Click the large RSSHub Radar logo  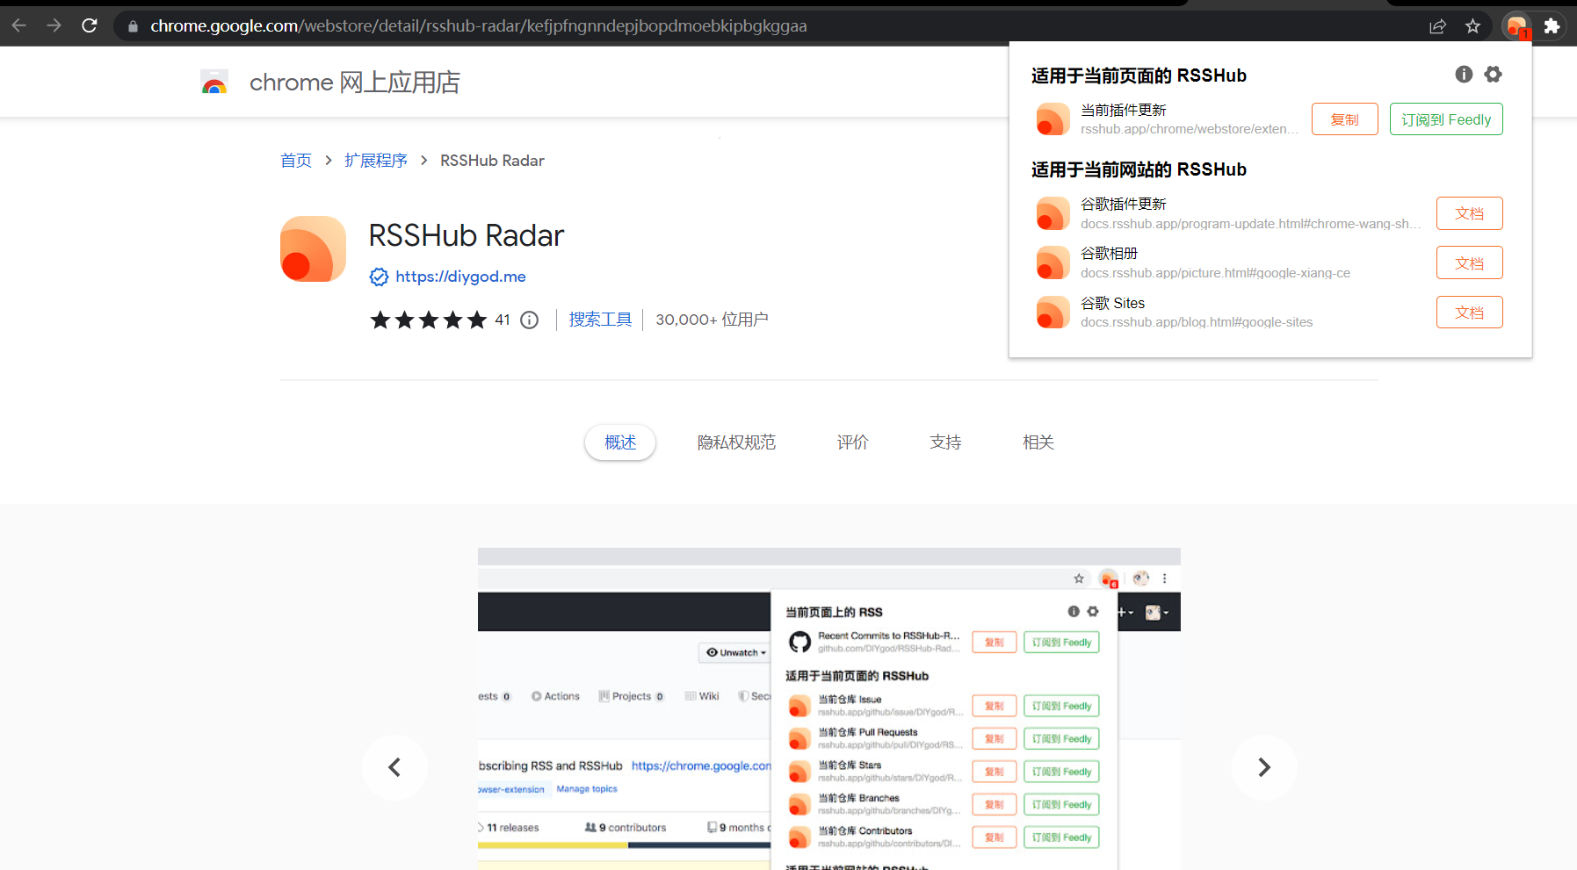coord(313,248)
